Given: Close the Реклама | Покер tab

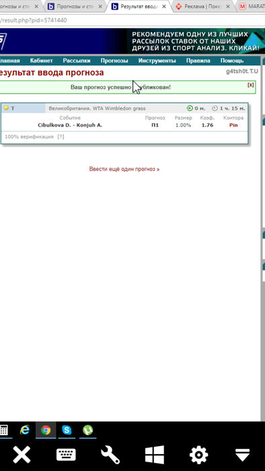Looking at the screenshot, I should 228,6.
